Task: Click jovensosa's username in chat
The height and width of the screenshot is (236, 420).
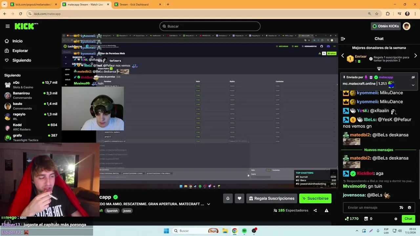Action: click(354, 195)
